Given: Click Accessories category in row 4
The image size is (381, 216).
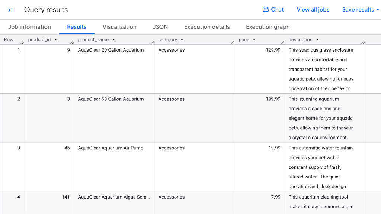Looking at the screenshot, I should (x=171, y=197).
